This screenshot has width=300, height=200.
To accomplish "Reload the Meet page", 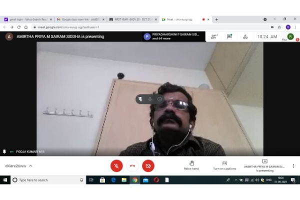I will point(19,27).
